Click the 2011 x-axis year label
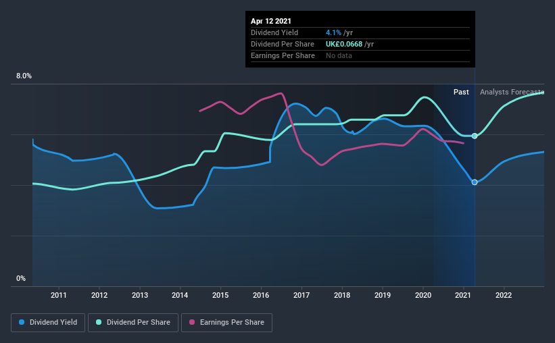This screenshot has height=343, width=555. pos(59,295)
